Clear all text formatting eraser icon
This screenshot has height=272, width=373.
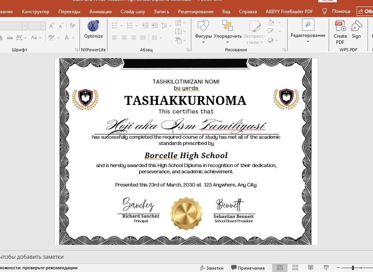(x=72, y=25)
